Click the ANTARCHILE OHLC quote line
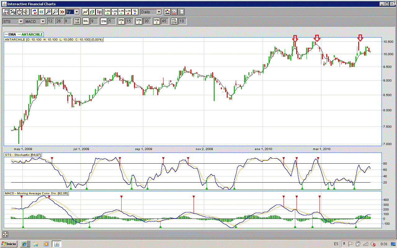This screenshot has height=248, width=397. pos(54,40)
